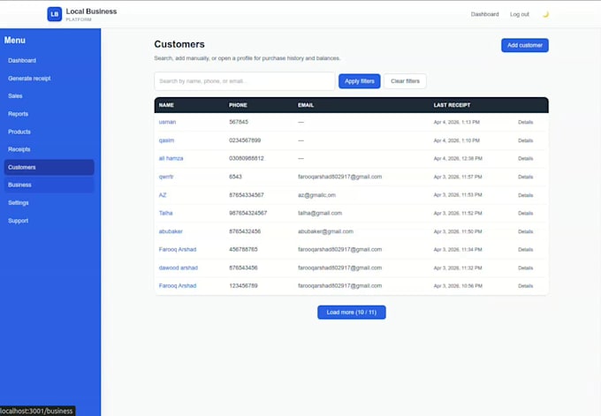Click email az@gmailc.om
Image resolution: width=601 pixels, height=416 pixels.
pyautogui.click(x=316, y=195)
